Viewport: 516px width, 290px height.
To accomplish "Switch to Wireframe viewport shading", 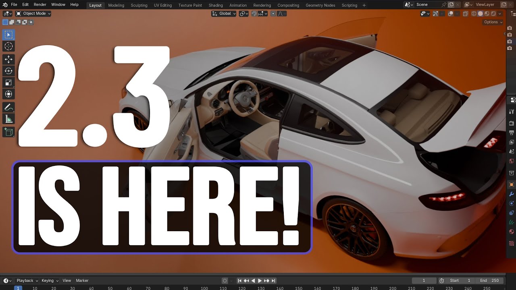I will [x=474, y=13].
